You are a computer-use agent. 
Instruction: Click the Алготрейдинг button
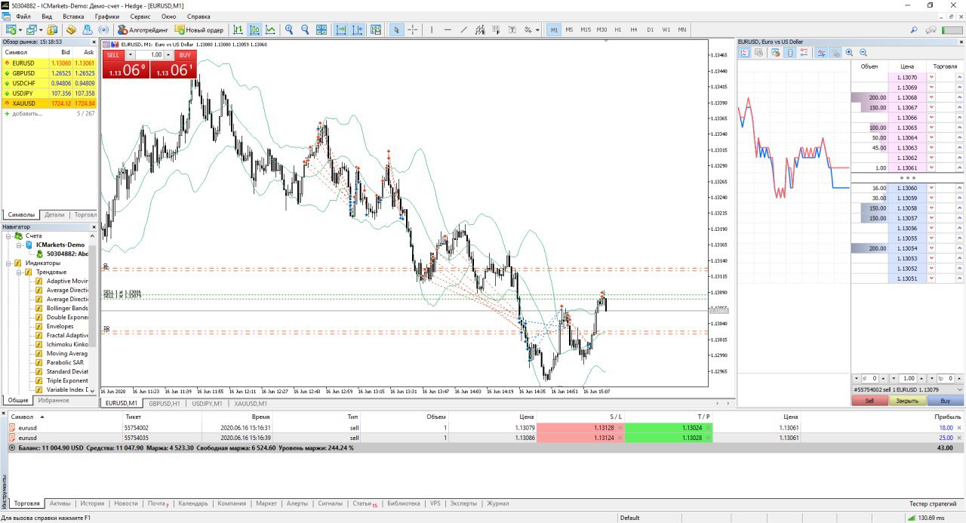143,30
